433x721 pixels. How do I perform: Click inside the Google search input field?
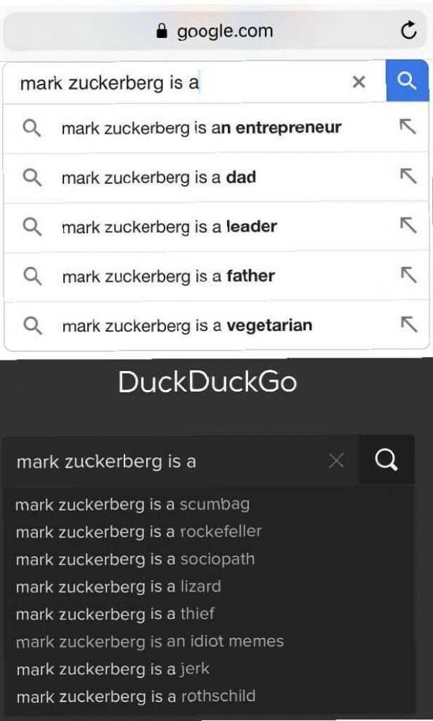(176, 83)
